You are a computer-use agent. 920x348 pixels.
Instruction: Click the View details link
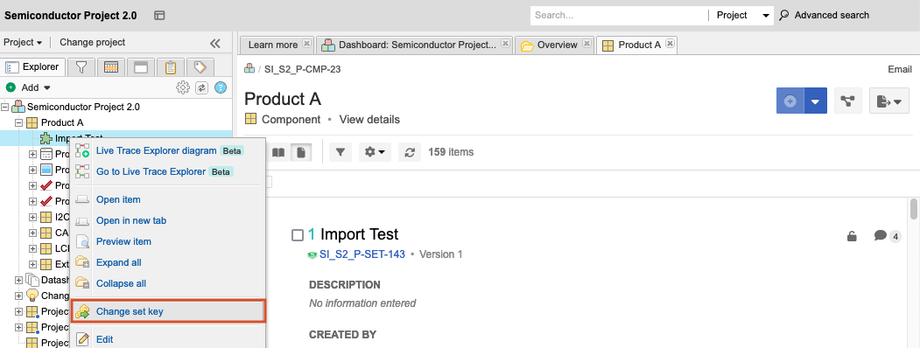(369, 120)
